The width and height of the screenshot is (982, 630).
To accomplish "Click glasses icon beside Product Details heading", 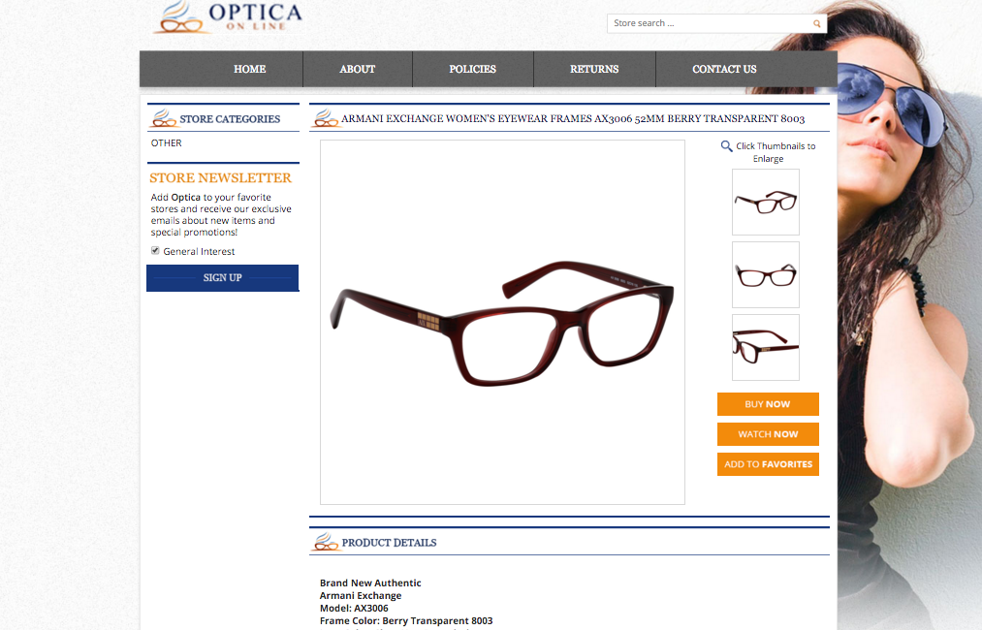I will 326,541.
